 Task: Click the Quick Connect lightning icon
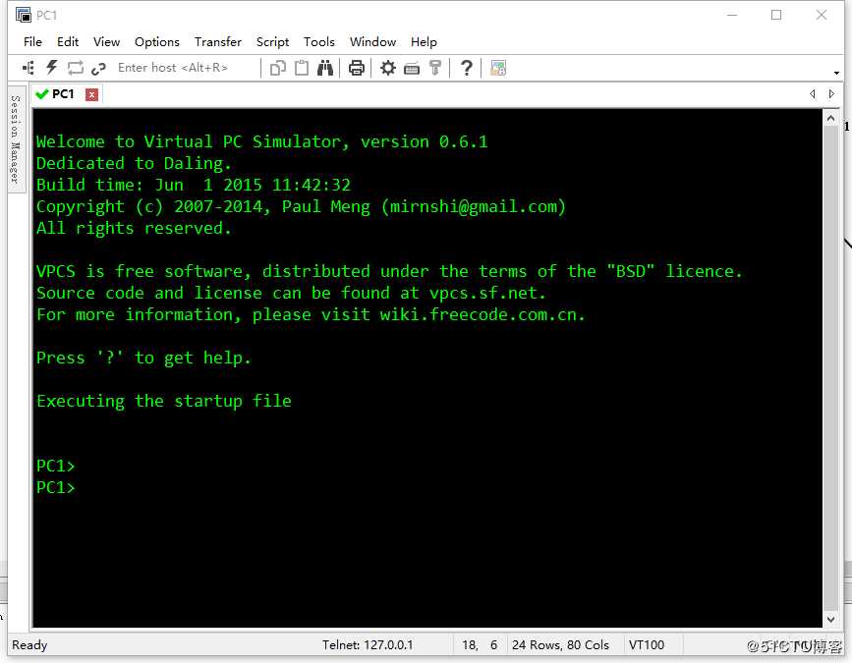pos(52,68)
